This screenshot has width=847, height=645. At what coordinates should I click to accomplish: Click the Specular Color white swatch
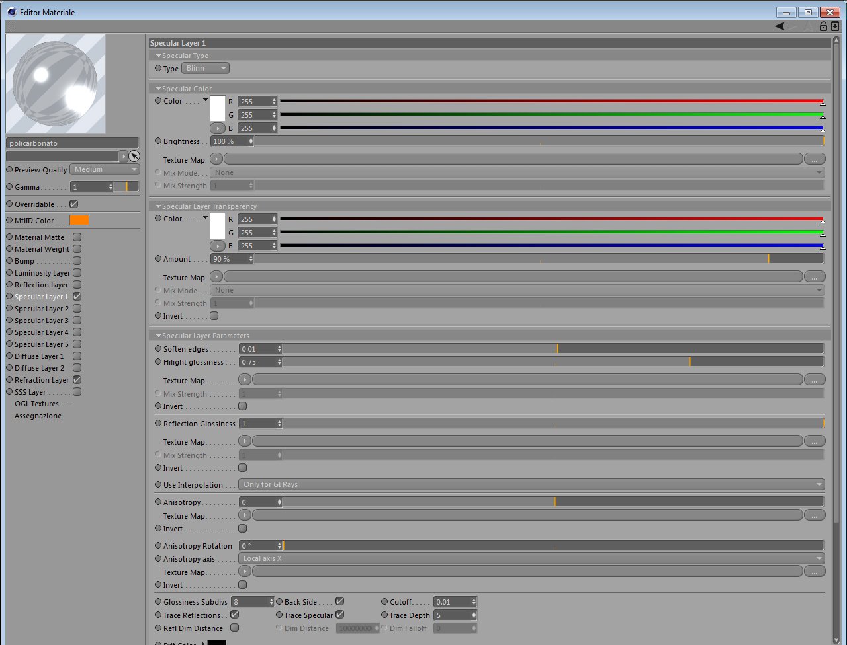[218, 109]
